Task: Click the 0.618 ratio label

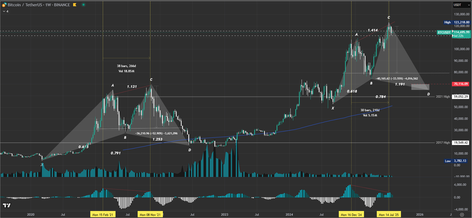Action: pos(352,91)
